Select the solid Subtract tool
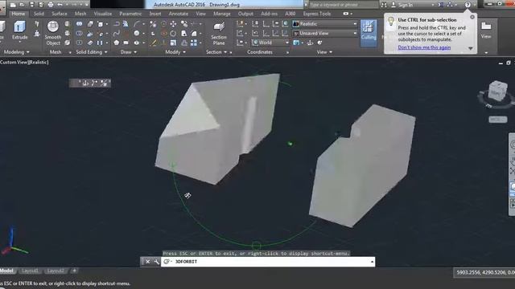515x289 pixels. pos(79,33)
